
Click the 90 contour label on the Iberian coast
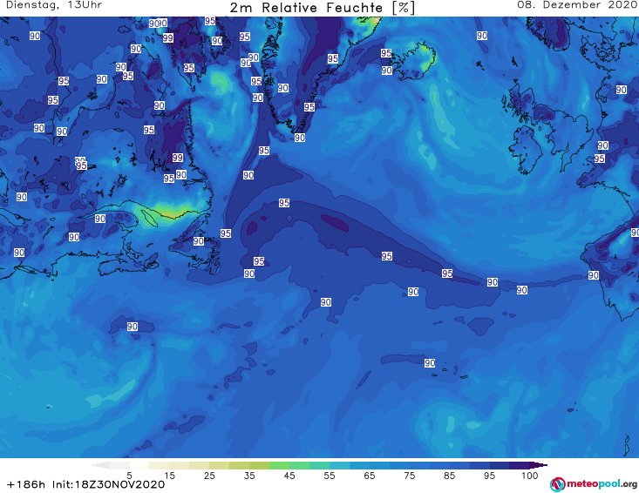594,275
